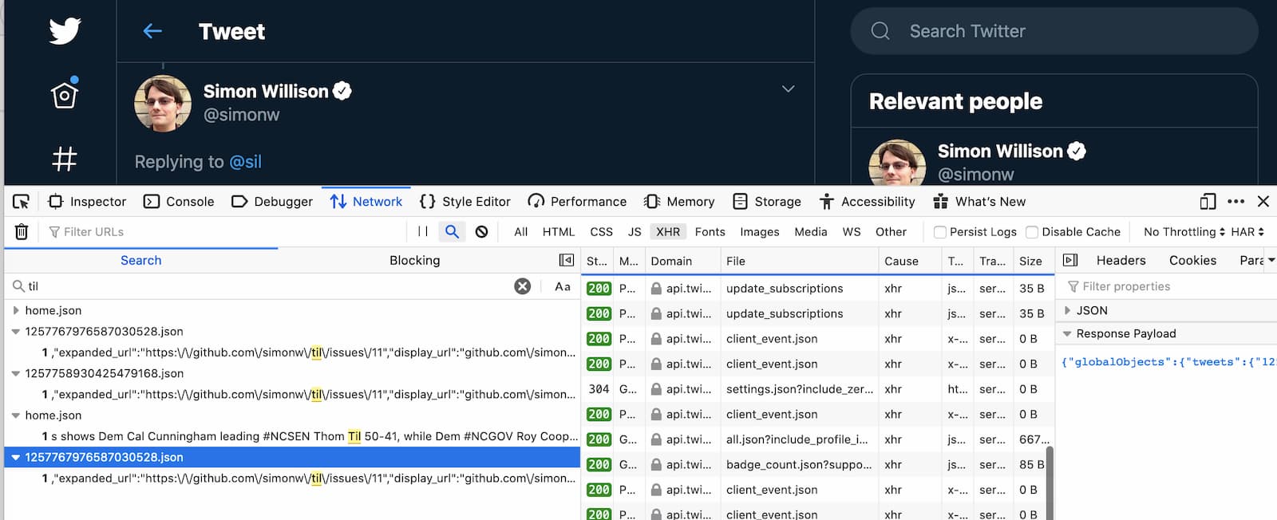Switch to the Inspector tab
1277x520 pixels.
pos(87,202)
